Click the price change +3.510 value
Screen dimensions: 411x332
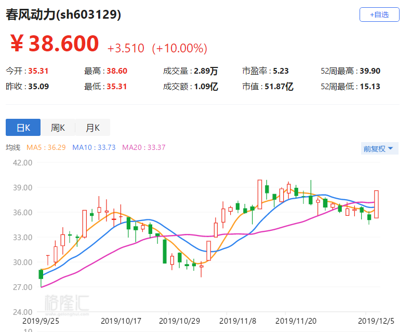point(126,48)
